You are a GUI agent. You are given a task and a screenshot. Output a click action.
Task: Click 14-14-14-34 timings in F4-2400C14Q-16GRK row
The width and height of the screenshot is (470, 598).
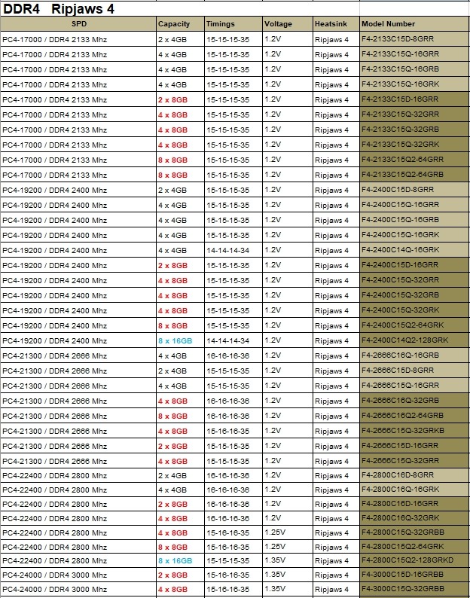click(227, 250)
